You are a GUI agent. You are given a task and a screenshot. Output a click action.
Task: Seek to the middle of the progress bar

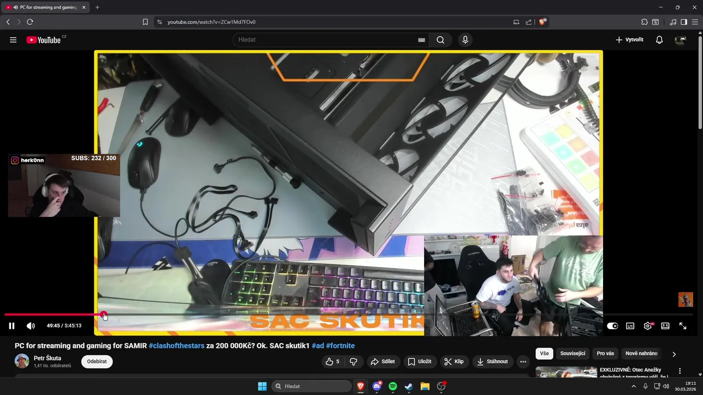(349, 315)
